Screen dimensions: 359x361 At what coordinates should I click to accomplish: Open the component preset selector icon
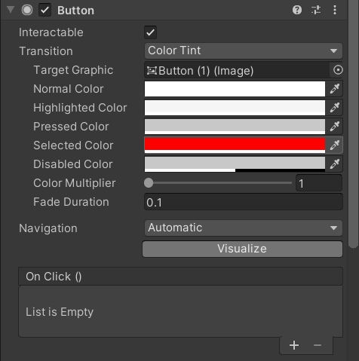point(316,10)
